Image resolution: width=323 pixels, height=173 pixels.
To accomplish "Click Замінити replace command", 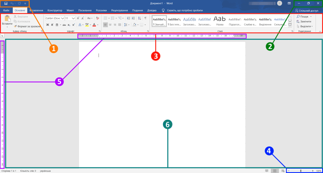I will point(304,21).
